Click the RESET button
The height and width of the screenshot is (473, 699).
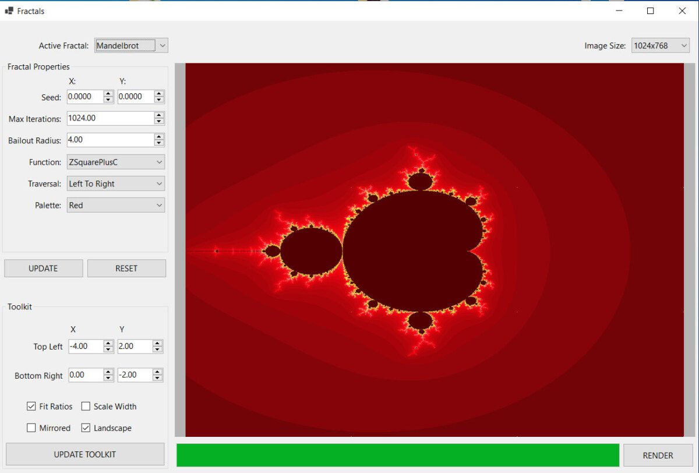point(126,269)
